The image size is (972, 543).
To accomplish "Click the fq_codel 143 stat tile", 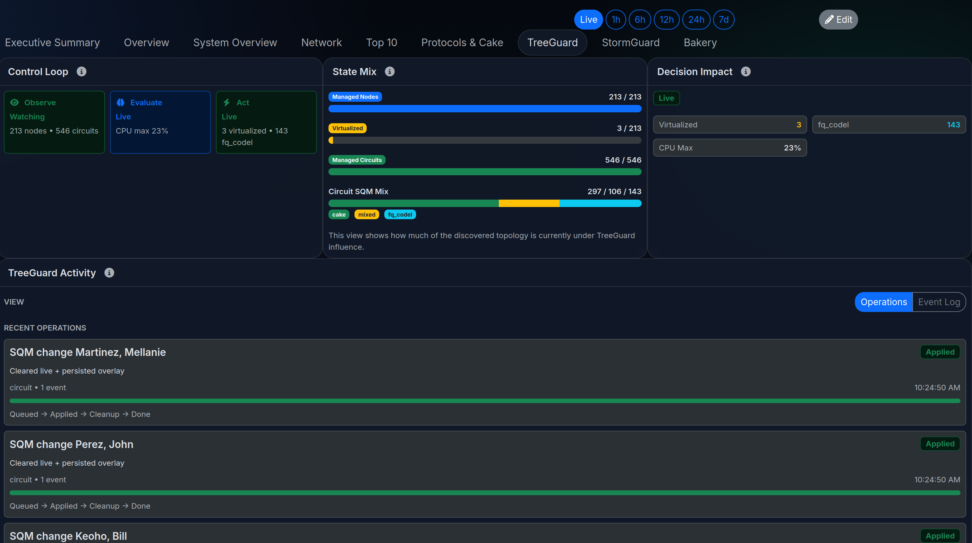I will (889, 125).
